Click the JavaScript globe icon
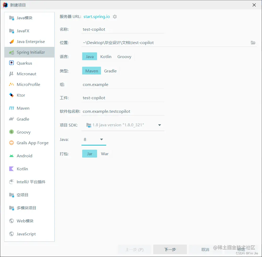 point(11,234)
